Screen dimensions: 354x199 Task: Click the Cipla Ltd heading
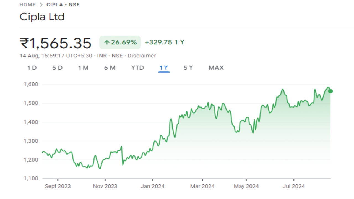pyautogui.click(x=42, y=17)
